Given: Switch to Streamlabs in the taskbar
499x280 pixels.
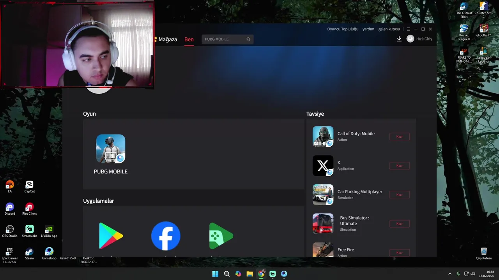Looking at the screenshot, I should 273,274.
